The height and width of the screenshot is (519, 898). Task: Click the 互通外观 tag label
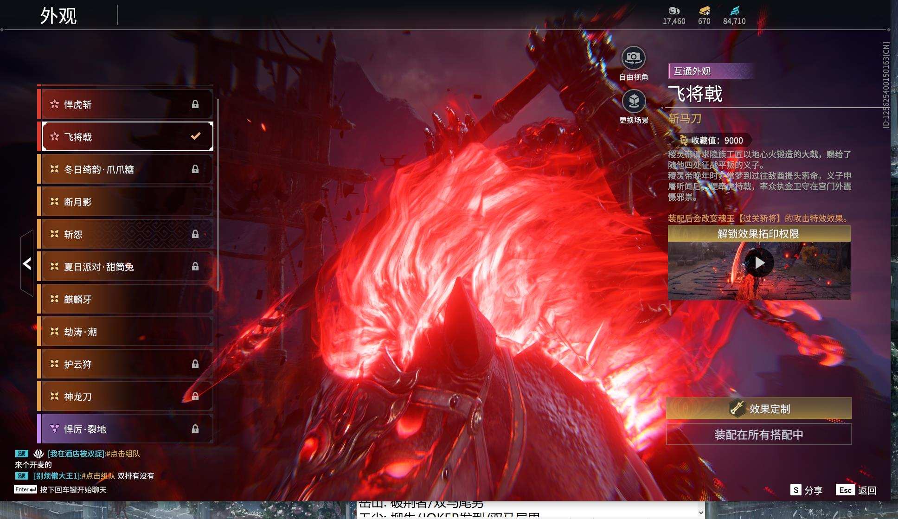tap(692, 71)
